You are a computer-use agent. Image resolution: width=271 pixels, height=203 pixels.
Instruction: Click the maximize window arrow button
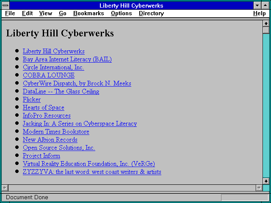tap(265, 5)
